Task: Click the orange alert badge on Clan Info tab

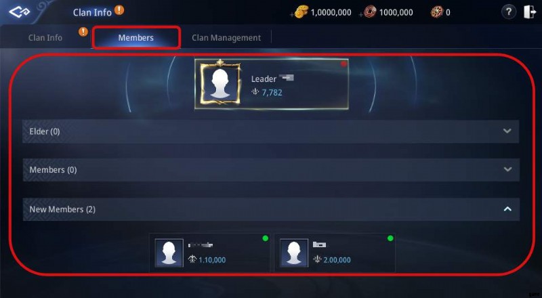Action: (83, 32)
